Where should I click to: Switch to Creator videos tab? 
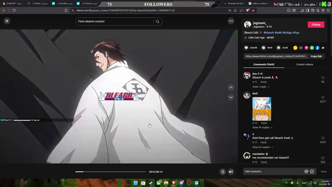coord(305,64)
